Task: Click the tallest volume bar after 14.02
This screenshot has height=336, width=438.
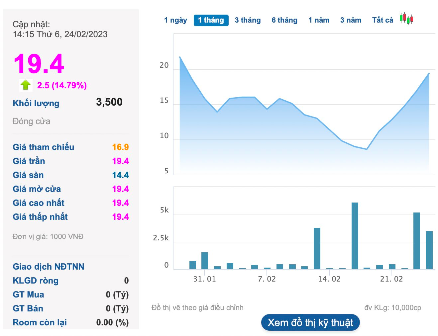Action: point(355,236)
